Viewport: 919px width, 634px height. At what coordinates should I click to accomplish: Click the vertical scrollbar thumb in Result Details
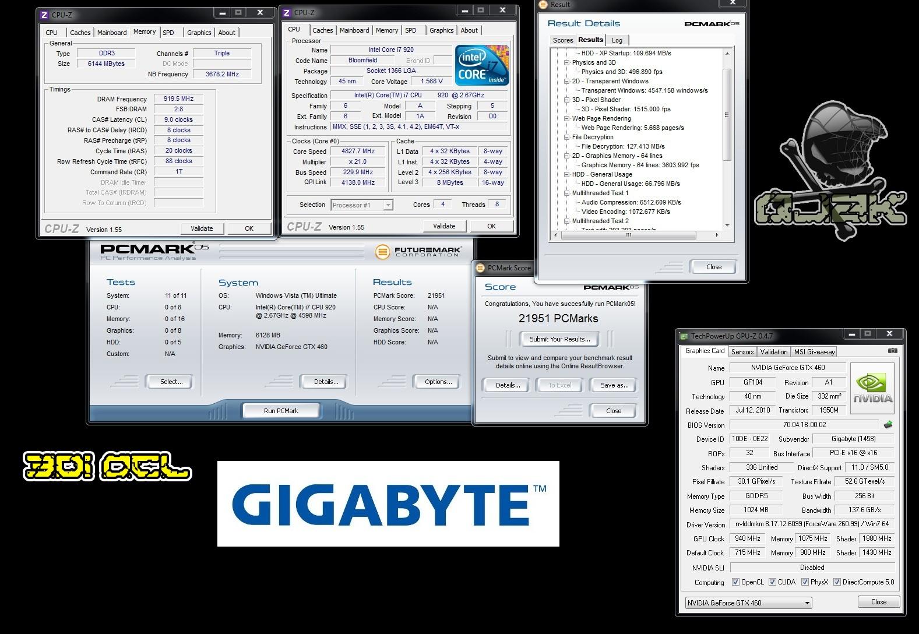click(727, 115)
